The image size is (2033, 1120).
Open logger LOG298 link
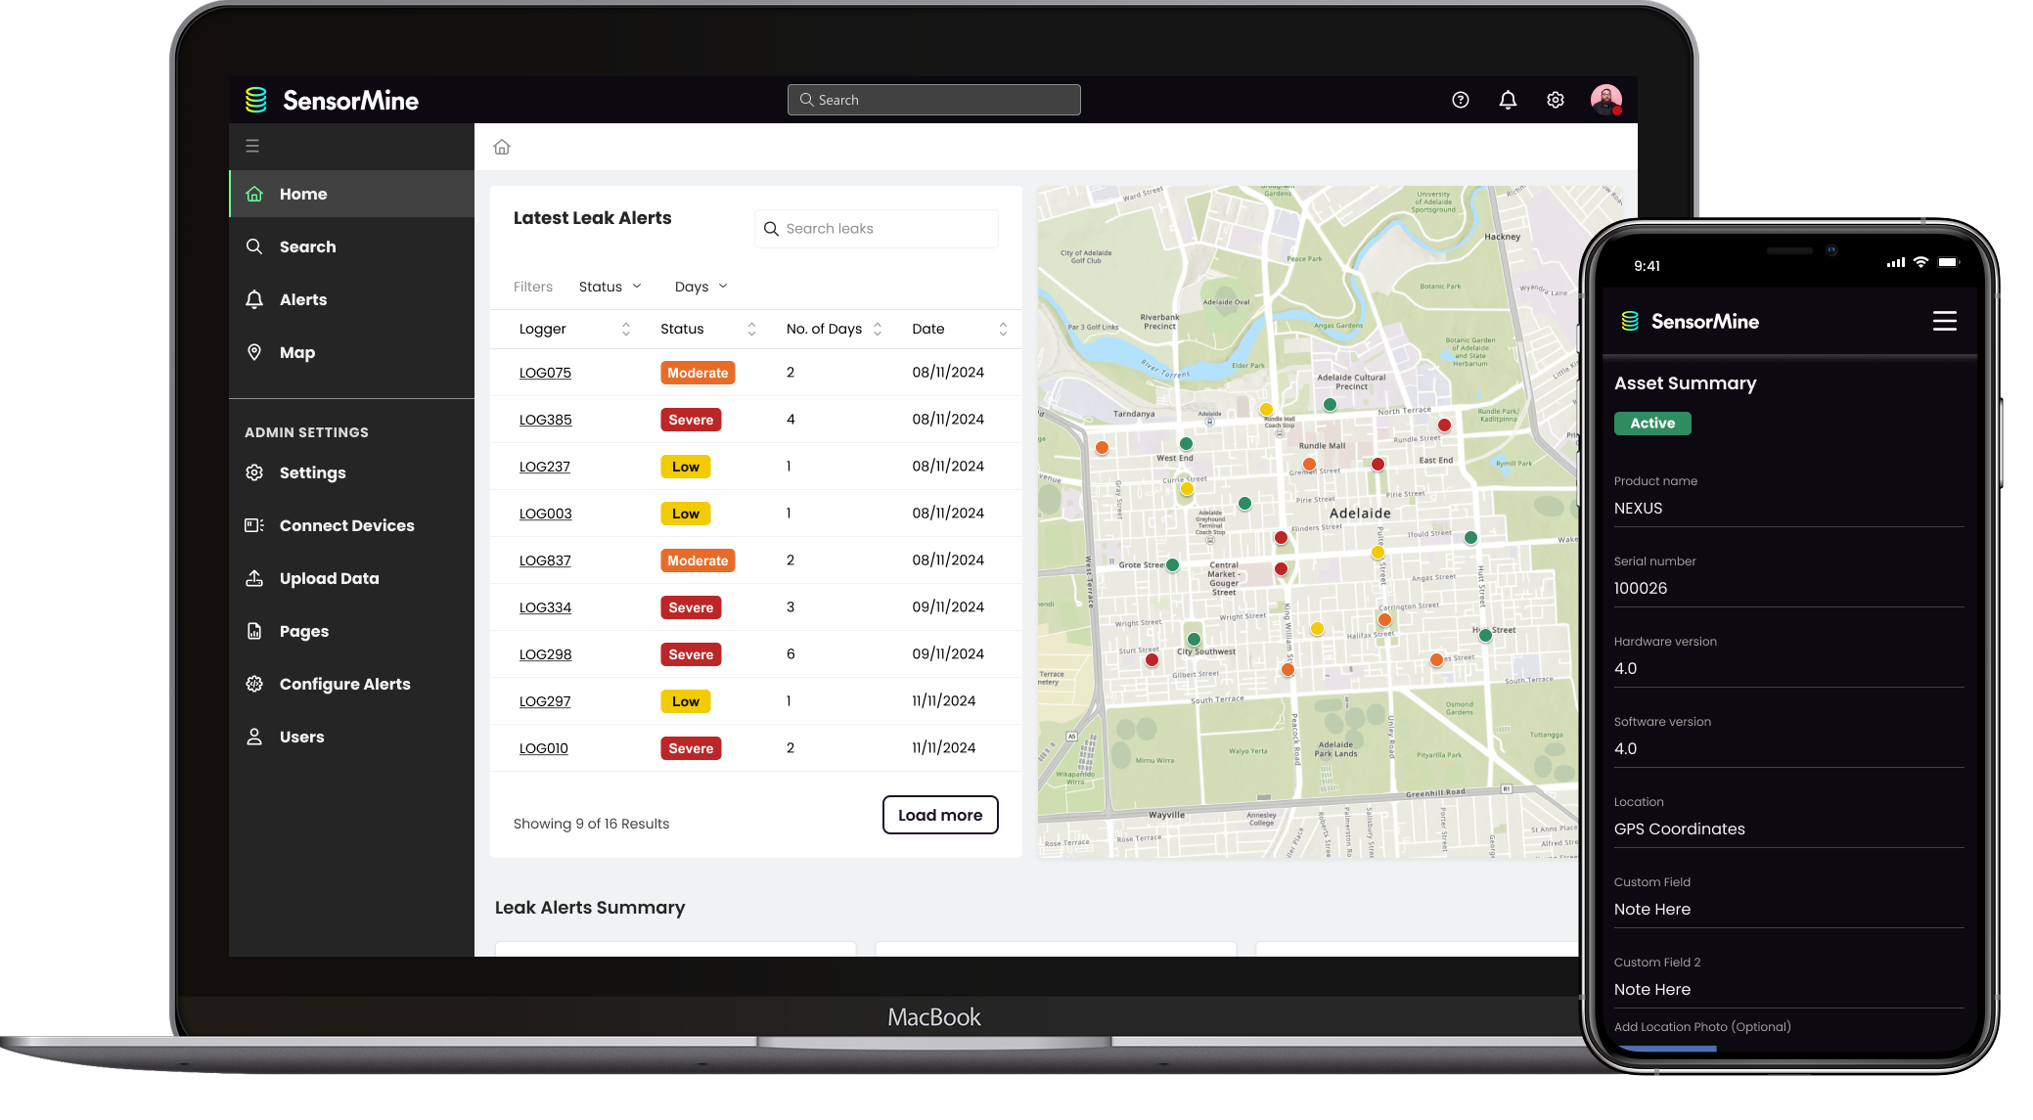(x=545, y=654)
